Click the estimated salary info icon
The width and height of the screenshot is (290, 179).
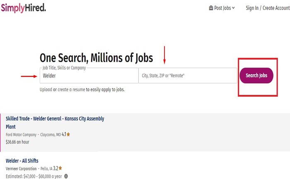[66, 176]
